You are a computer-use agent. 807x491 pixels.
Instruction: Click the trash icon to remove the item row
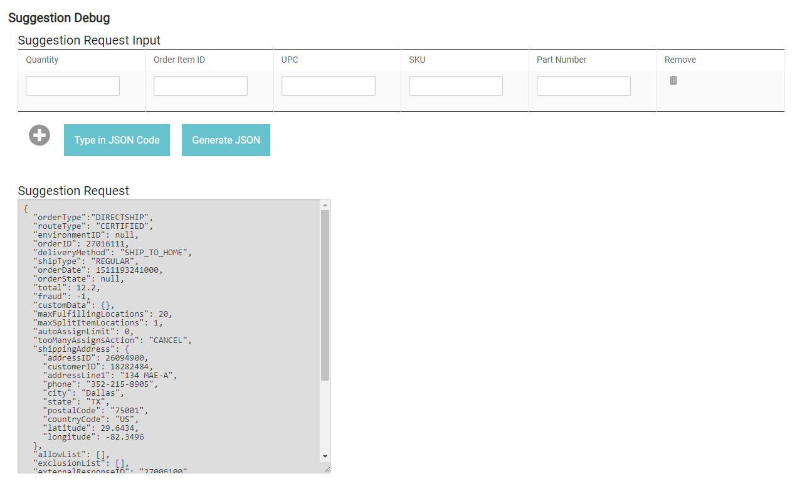[x=673, y=80]
